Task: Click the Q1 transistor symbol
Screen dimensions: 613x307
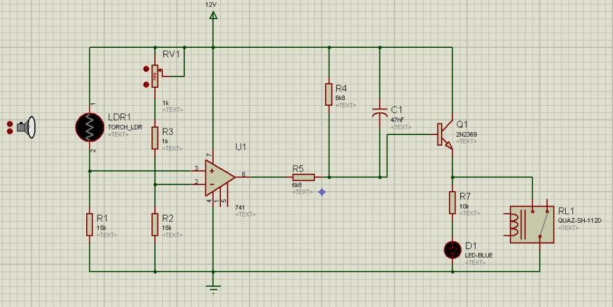Action: 445,134
